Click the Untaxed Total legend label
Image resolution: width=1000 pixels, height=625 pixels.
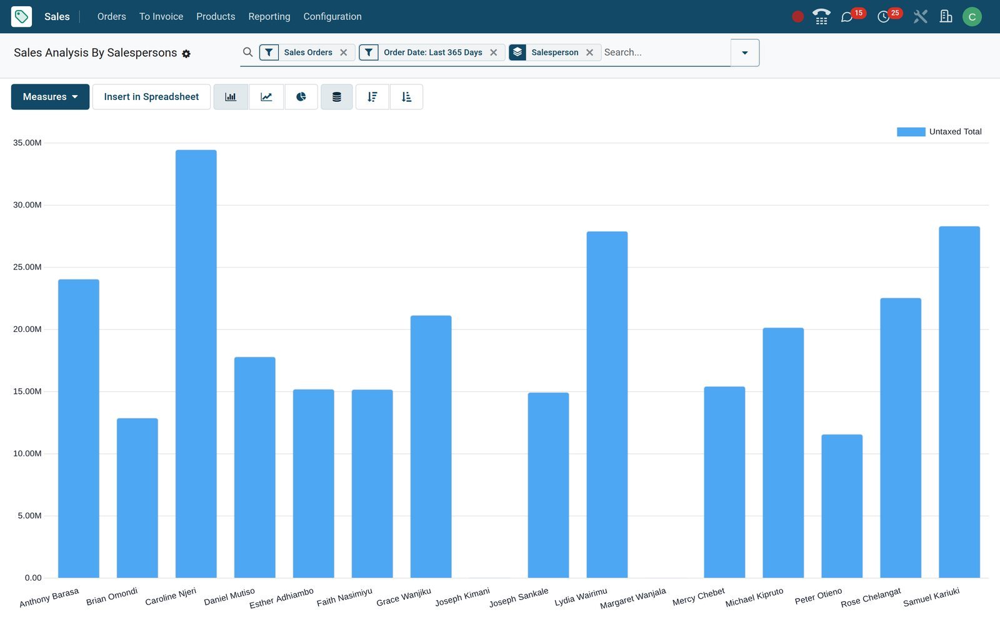[x=955, y=132]
